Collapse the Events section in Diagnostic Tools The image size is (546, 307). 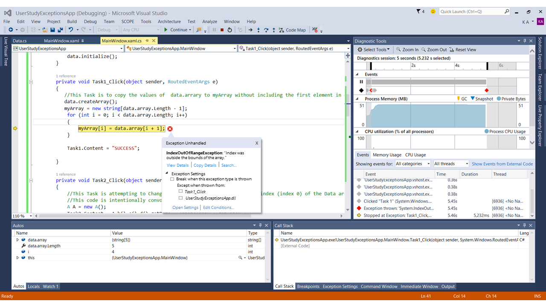(x=357, y=75)
